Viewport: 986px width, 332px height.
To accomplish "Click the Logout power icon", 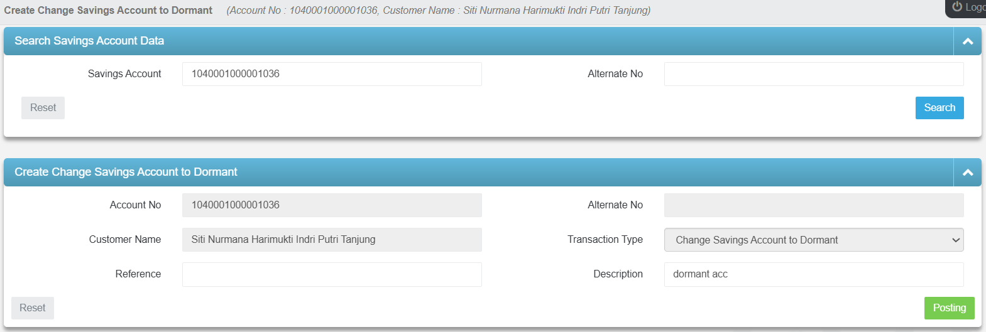I will tap(957, 7).
